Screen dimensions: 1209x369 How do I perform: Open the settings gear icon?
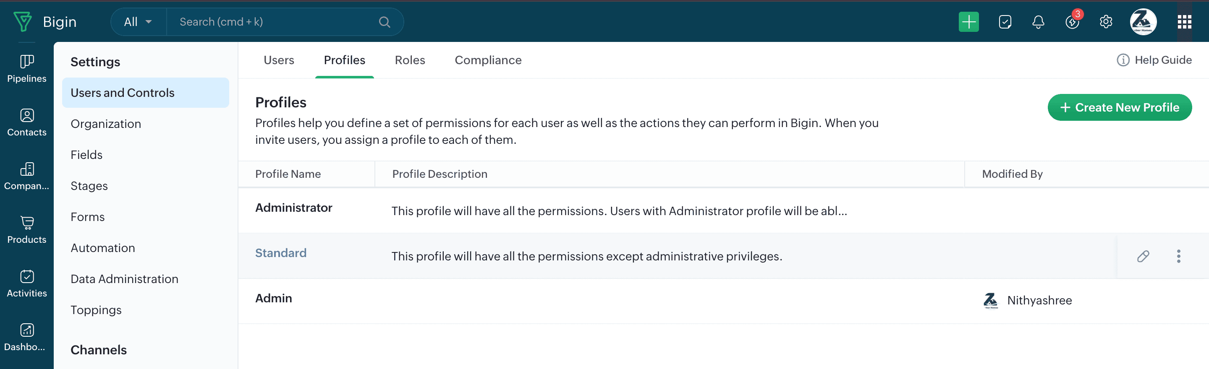pos(1106,22)
